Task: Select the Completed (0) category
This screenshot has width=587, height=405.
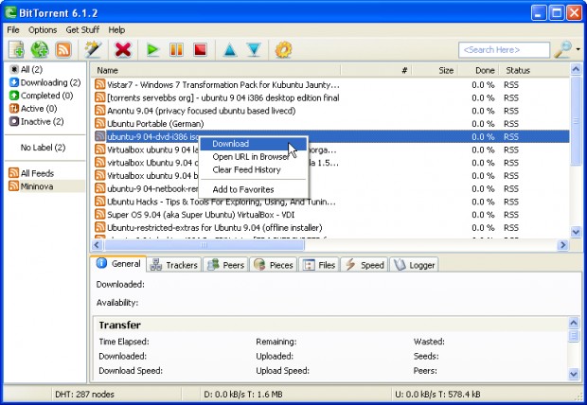Action: [x=41, y=96]
